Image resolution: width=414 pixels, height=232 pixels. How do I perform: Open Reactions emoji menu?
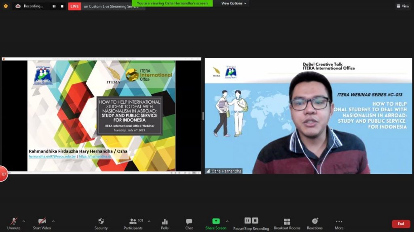315,224
